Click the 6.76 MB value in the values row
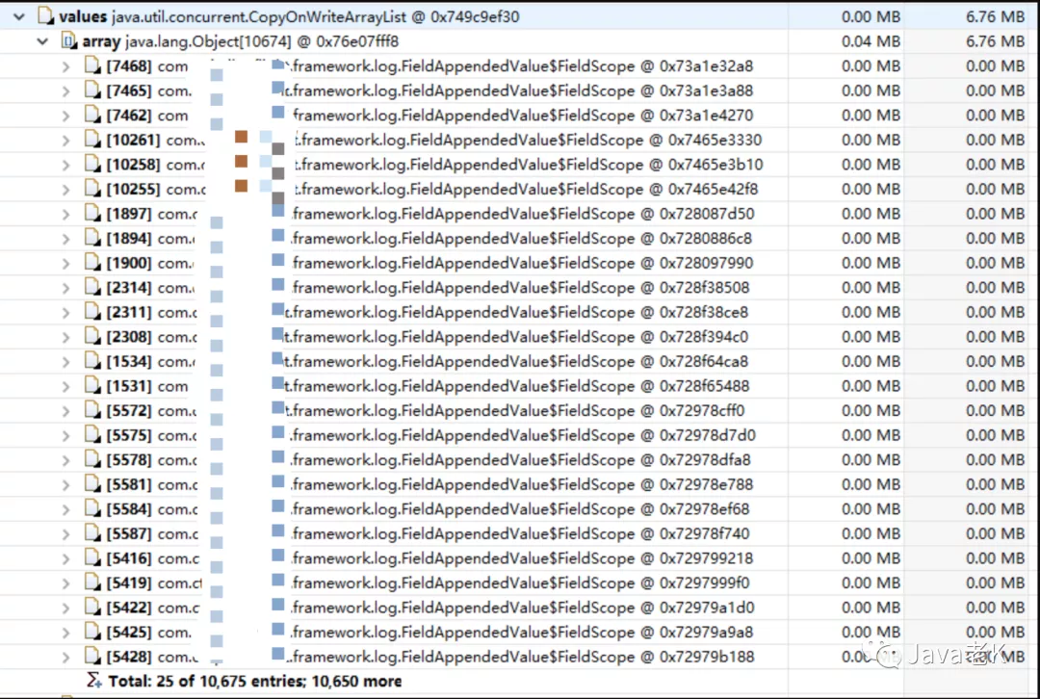 click(995, 16)
